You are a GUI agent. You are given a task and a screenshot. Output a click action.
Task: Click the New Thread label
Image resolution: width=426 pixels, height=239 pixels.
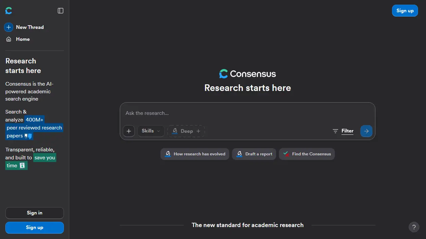pos(30,27)
